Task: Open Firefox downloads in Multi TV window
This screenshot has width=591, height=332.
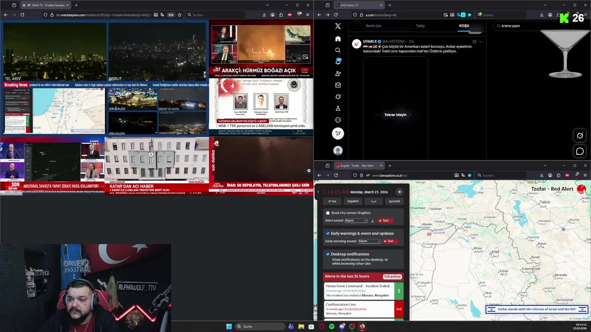Action: tap(264, 15)
